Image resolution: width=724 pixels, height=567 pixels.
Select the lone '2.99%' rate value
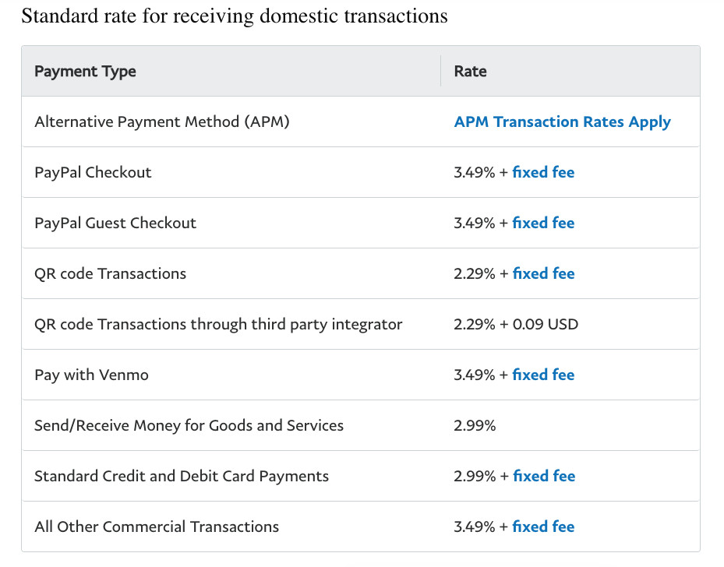click(475, 425)
